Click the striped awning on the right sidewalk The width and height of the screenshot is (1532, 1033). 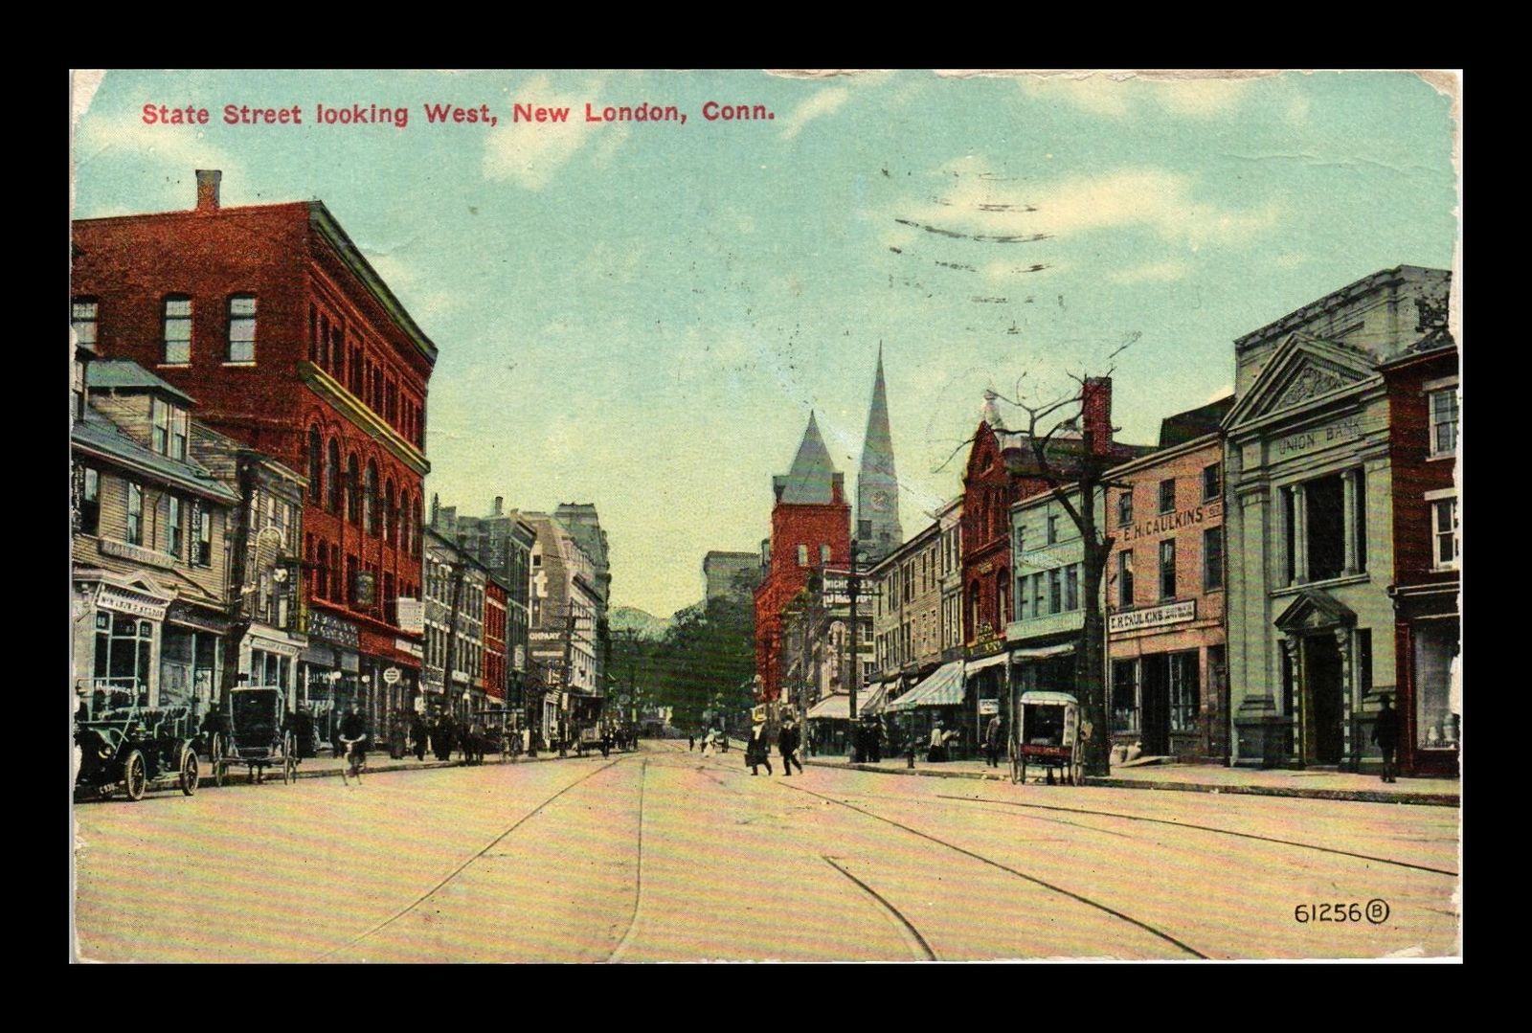(x=928, y=688)
